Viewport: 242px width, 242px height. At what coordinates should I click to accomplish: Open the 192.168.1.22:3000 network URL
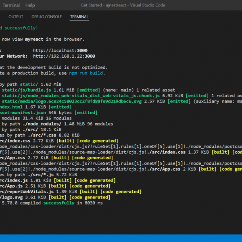tap(64, 56)
